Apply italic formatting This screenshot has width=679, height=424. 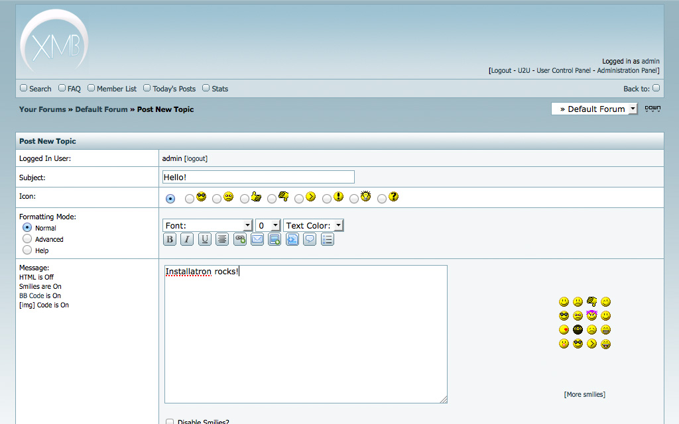point(186,239)
